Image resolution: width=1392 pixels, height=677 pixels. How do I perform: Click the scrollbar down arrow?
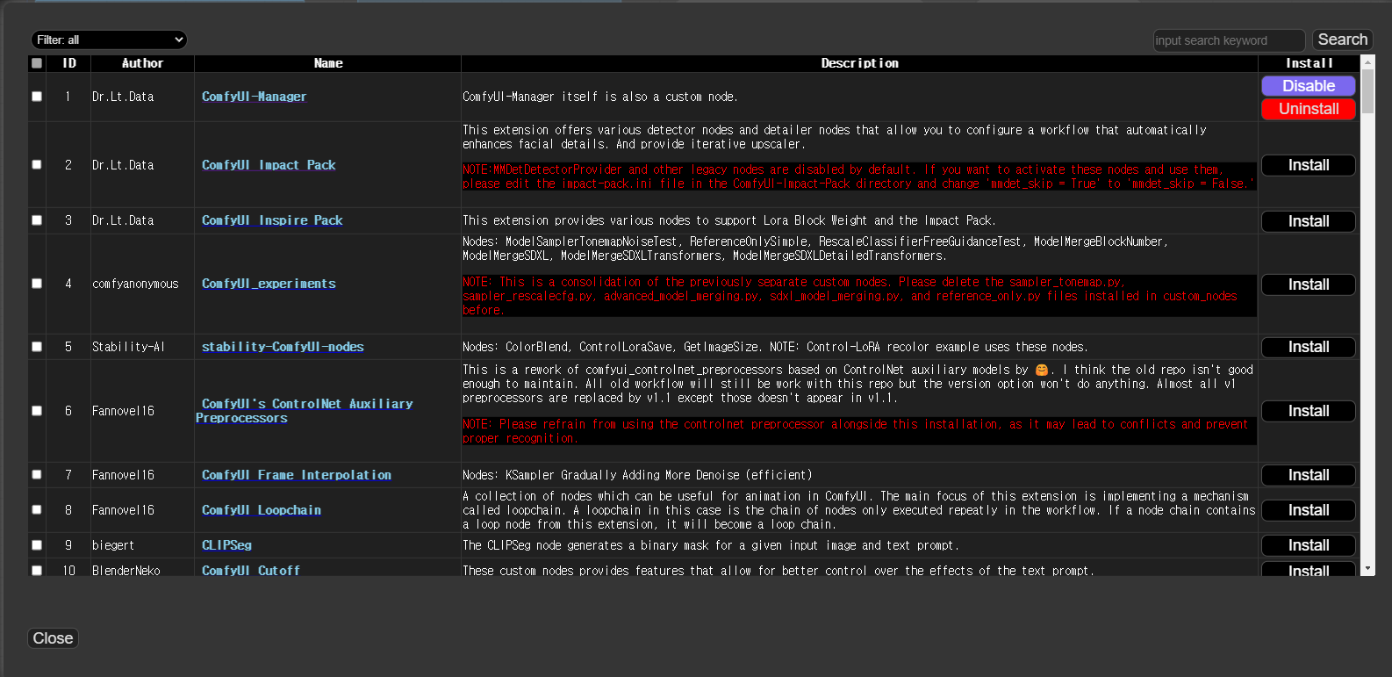pos(1367,569)
